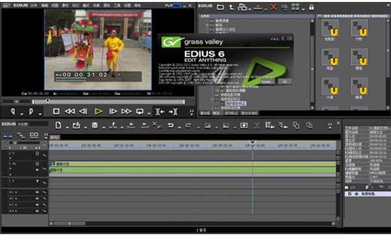Open the 编辑 menu

click(x=44, y=5)
